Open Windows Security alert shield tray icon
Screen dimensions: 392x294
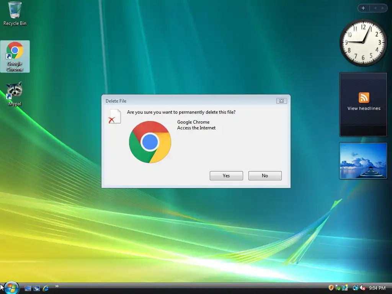click(x=331, y=288)
